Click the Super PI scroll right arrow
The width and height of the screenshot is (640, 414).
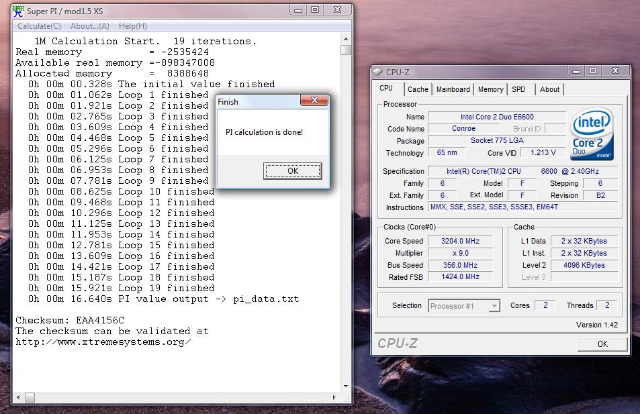[x=334, y=397]
